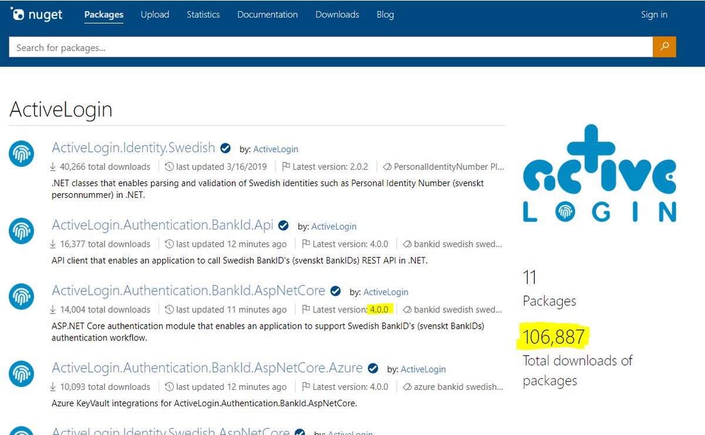Image resolution: width=705 pixels, height=435 pixels.
Task: Open the Upload page in the navigation
Action: (155, 15)
